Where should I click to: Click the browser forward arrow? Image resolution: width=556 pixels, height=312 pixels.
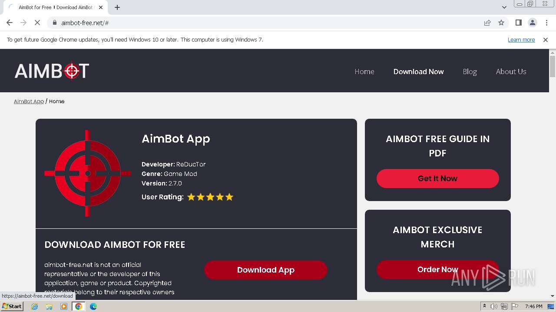[x=23, y=23]
